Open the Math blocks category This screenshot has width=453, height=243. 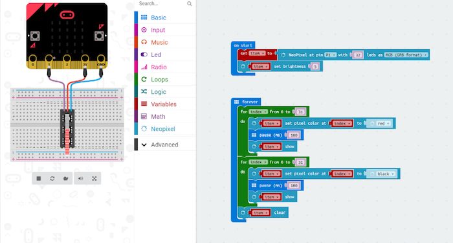point(165,117)
